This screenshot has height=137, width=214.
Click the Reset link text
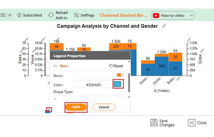pos(118,66)
